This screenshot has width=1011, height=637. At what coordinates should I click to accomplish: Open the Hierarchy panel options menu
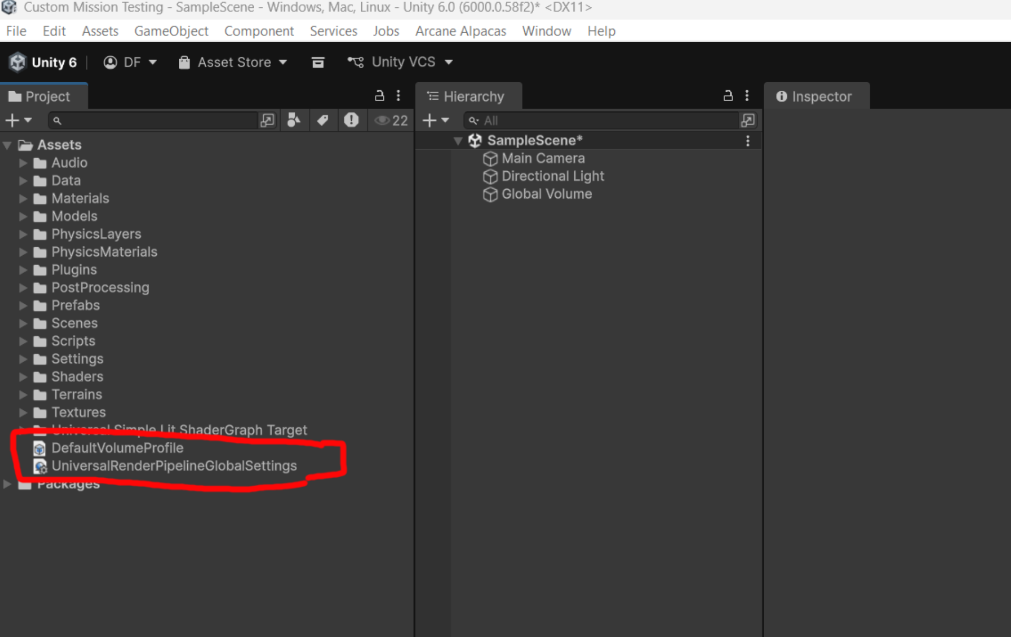pyautogui.click(x=747, y=95)
